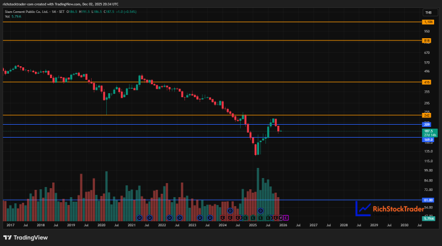The height and width of the screenshot is (246, 442).
Task: Click the dividend marker near April 2021
Action: pos(139,218)
